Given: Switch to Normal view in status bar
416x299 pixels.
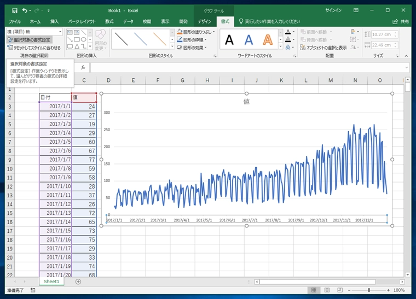Looking at the screenshot, I should pyautogui.click(x=313, y=290).
